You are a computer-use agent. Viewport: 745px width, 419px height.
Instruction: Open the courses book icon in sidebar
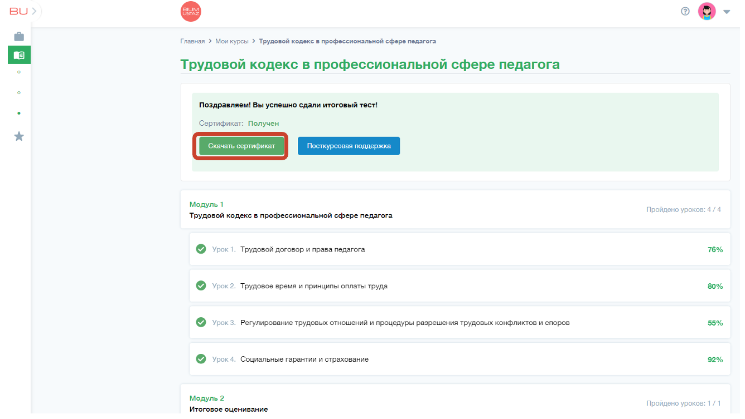click(19, 55)
